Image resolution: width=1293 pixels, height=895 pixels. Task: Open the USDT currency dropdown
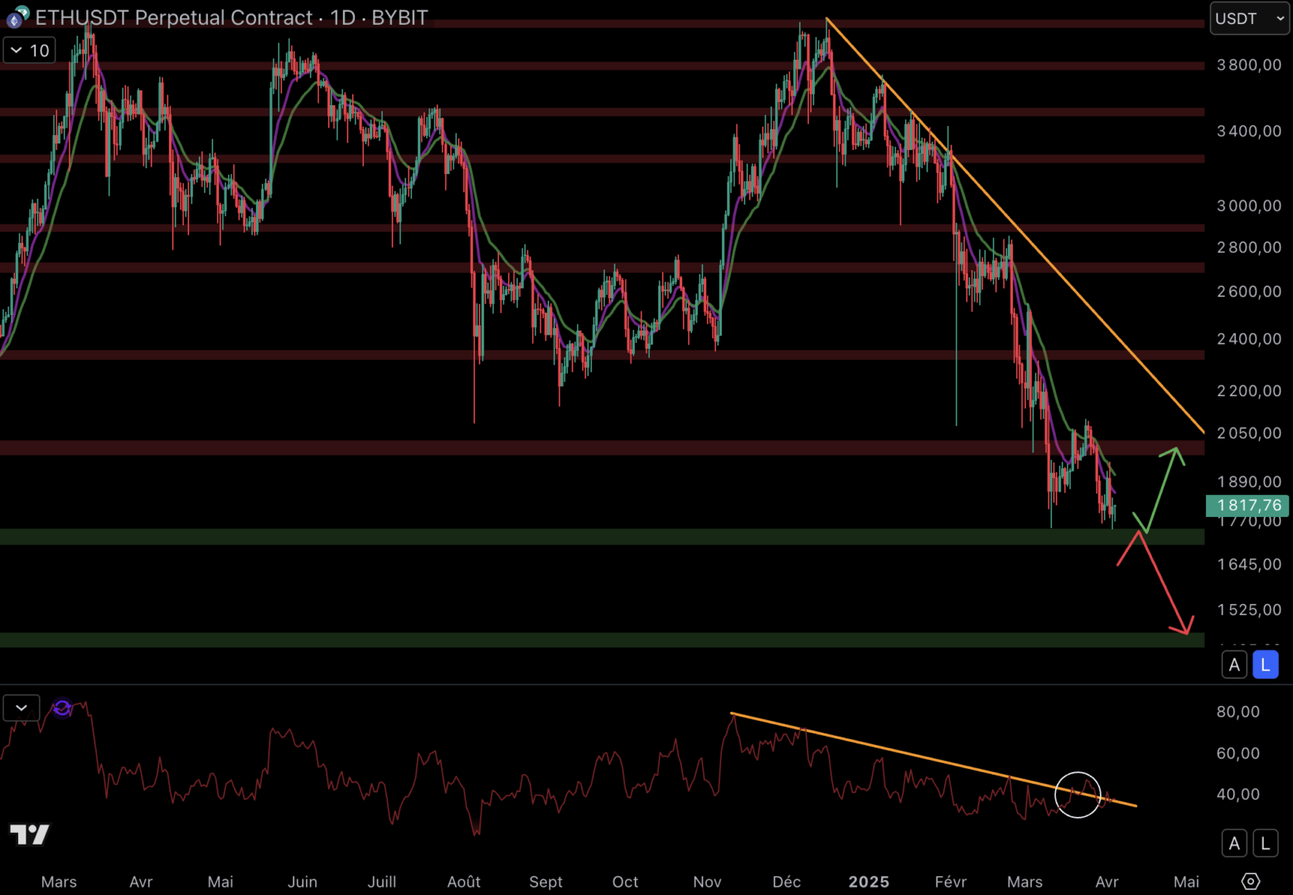(x=1249, y=18)
